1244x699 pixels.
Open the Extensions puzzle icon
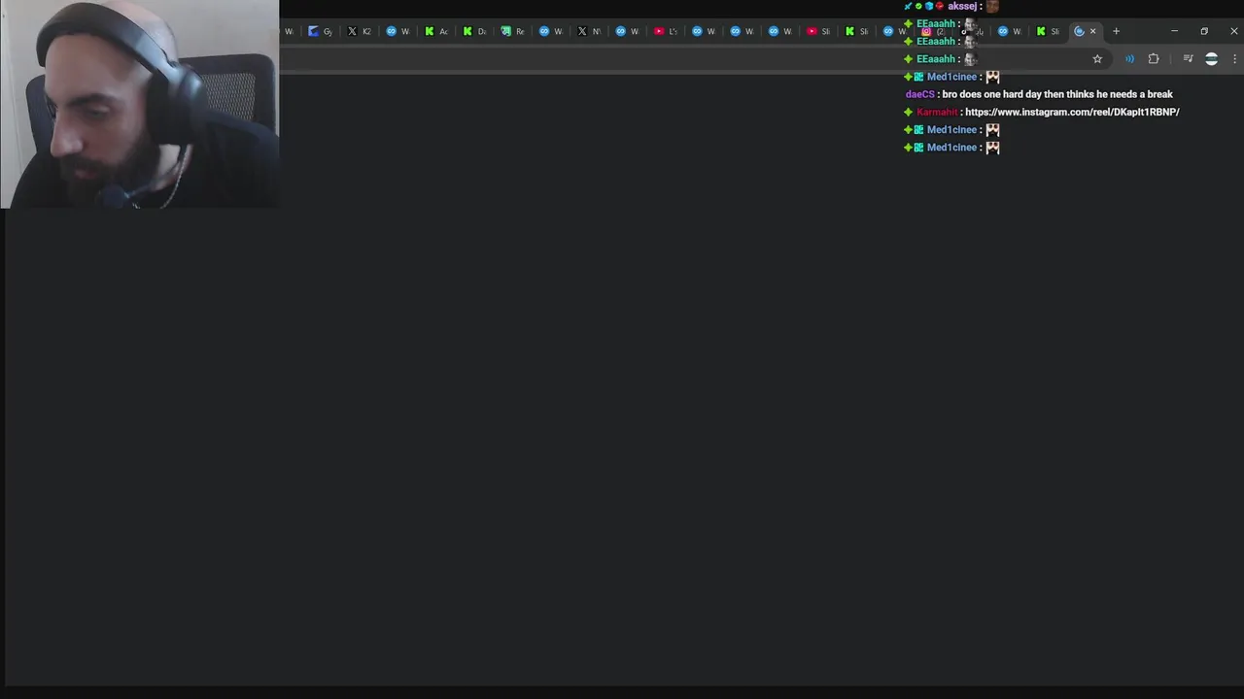coord(1154,59)
